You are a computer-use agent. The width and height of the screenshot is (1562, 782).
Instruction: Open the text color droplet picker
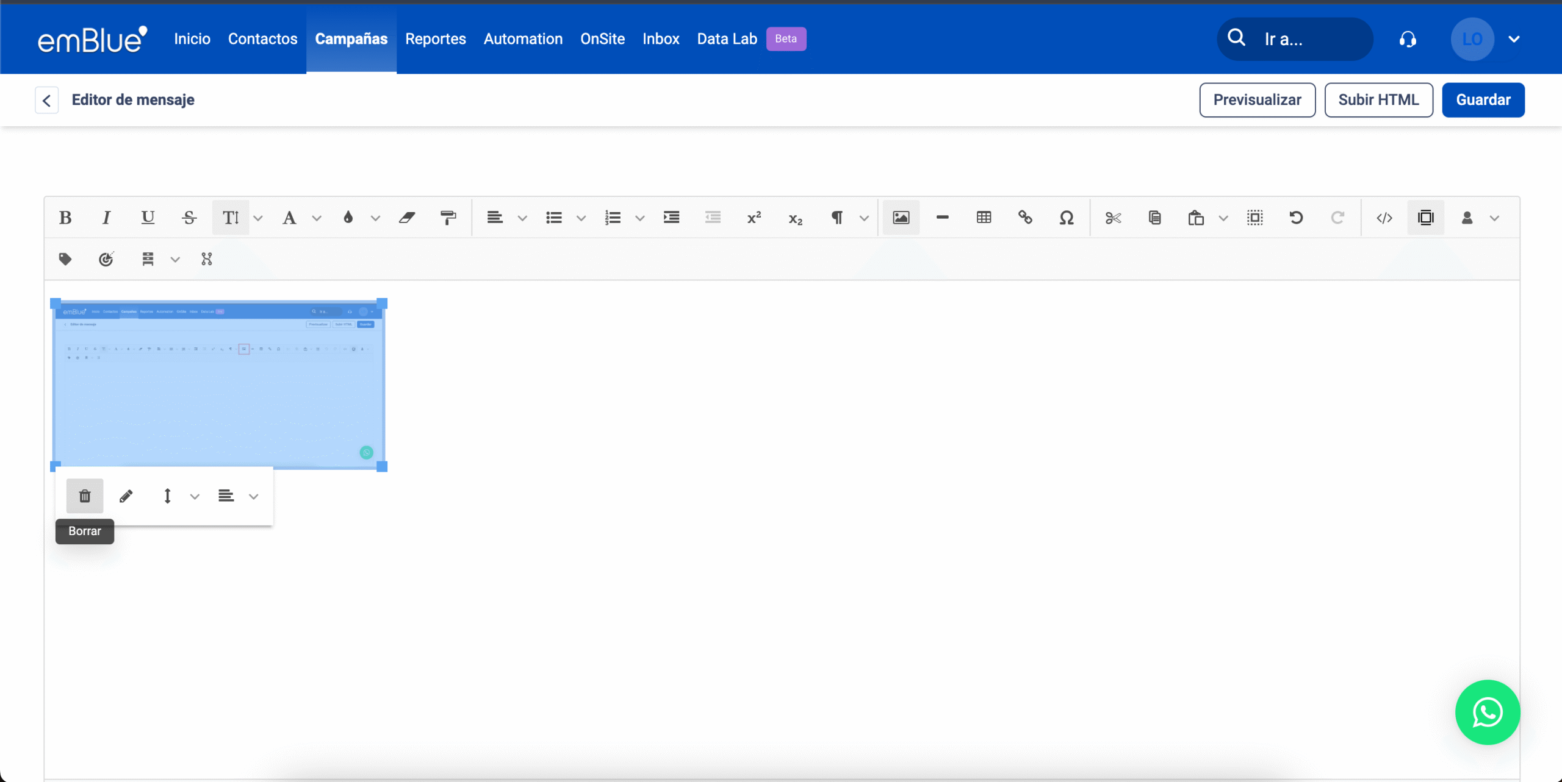pyautogui.click(x=348, y=218)
